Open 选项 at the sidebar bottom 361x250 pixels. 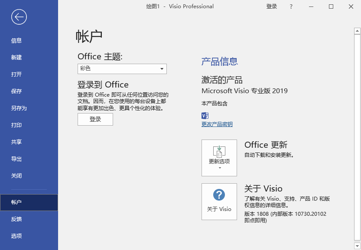[16, 236]
